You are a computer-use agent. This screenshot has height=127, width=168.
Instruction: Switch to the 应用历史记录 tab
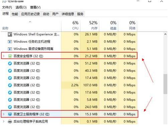coord(30,14)
